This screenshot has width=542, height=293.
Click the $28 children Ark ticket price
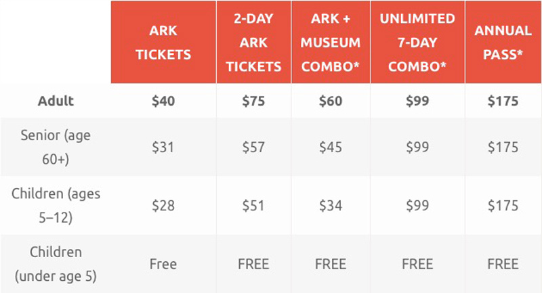163,206
